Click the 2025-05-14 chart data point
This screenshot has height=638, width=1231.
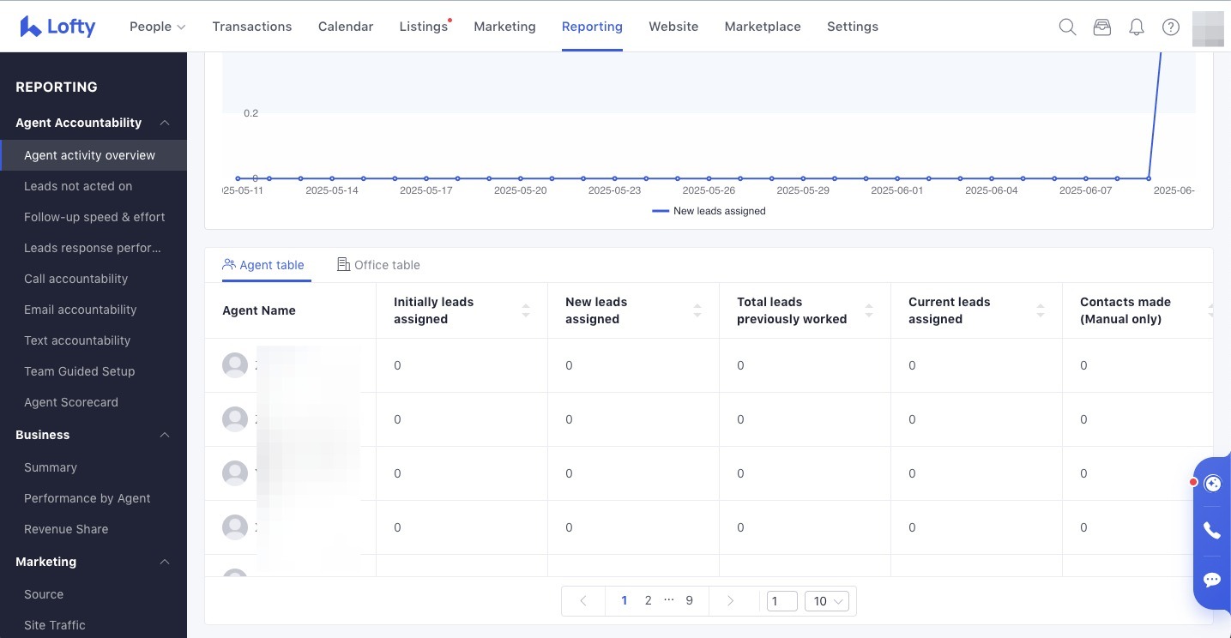tap(332, 178)
